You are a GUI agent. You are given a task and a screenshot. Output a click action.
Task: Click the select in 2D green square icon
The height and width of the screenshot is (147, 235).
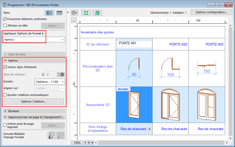pos(86,12)
